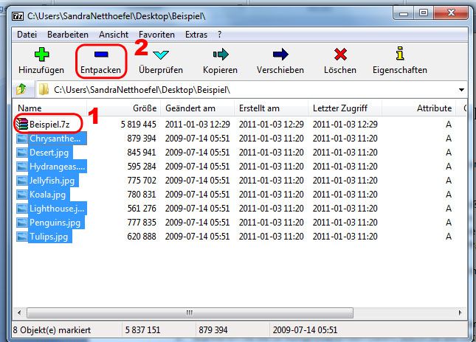Screen dimensions: 476x342
Task: Click the scrollbar right arrow
Action: pos(461,313)
